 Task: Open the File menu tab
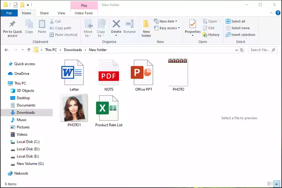(x=9, y=13)
